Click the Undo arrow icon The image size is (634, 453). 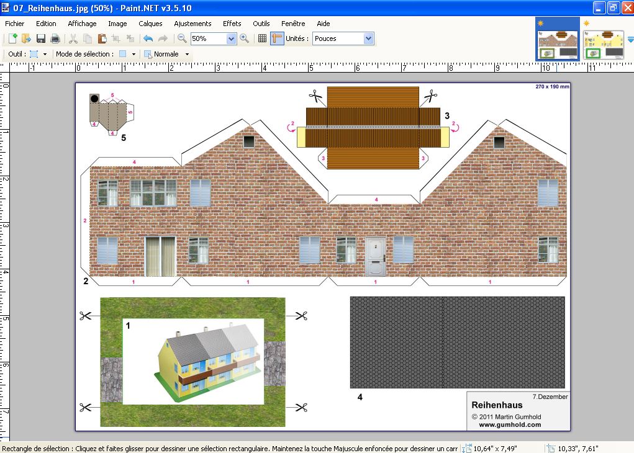click(148, 38)
